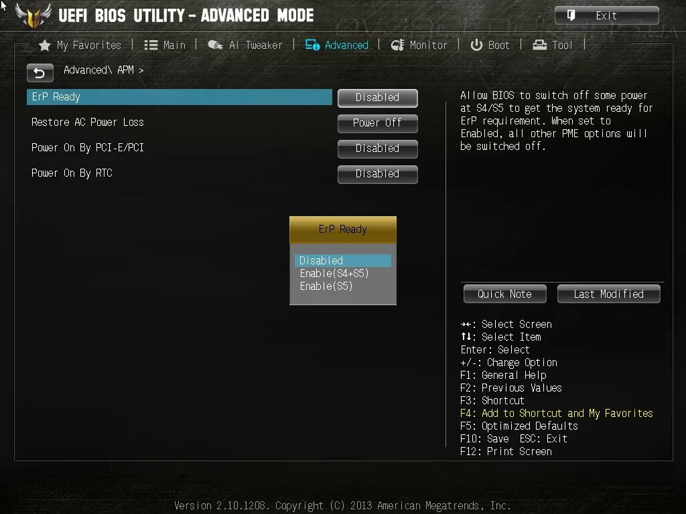
Task: Click F3: Shortcut hint text
Action: [492, 401]
